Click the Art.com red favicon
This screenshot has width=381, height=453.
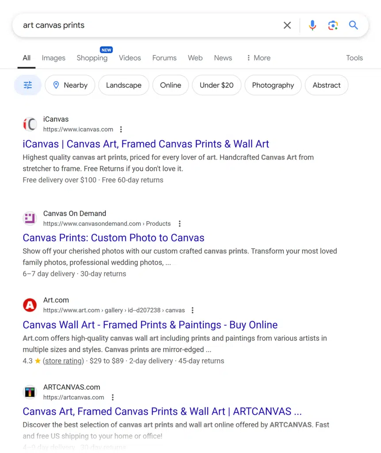pyautogui.click(x=30, y=305)
